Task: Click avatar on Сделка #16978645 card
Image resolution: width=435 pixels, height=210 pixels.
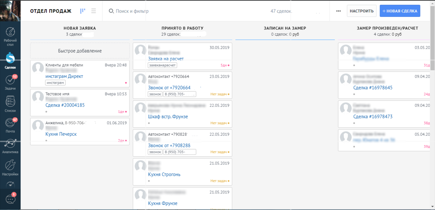Action: click(346, 79)
